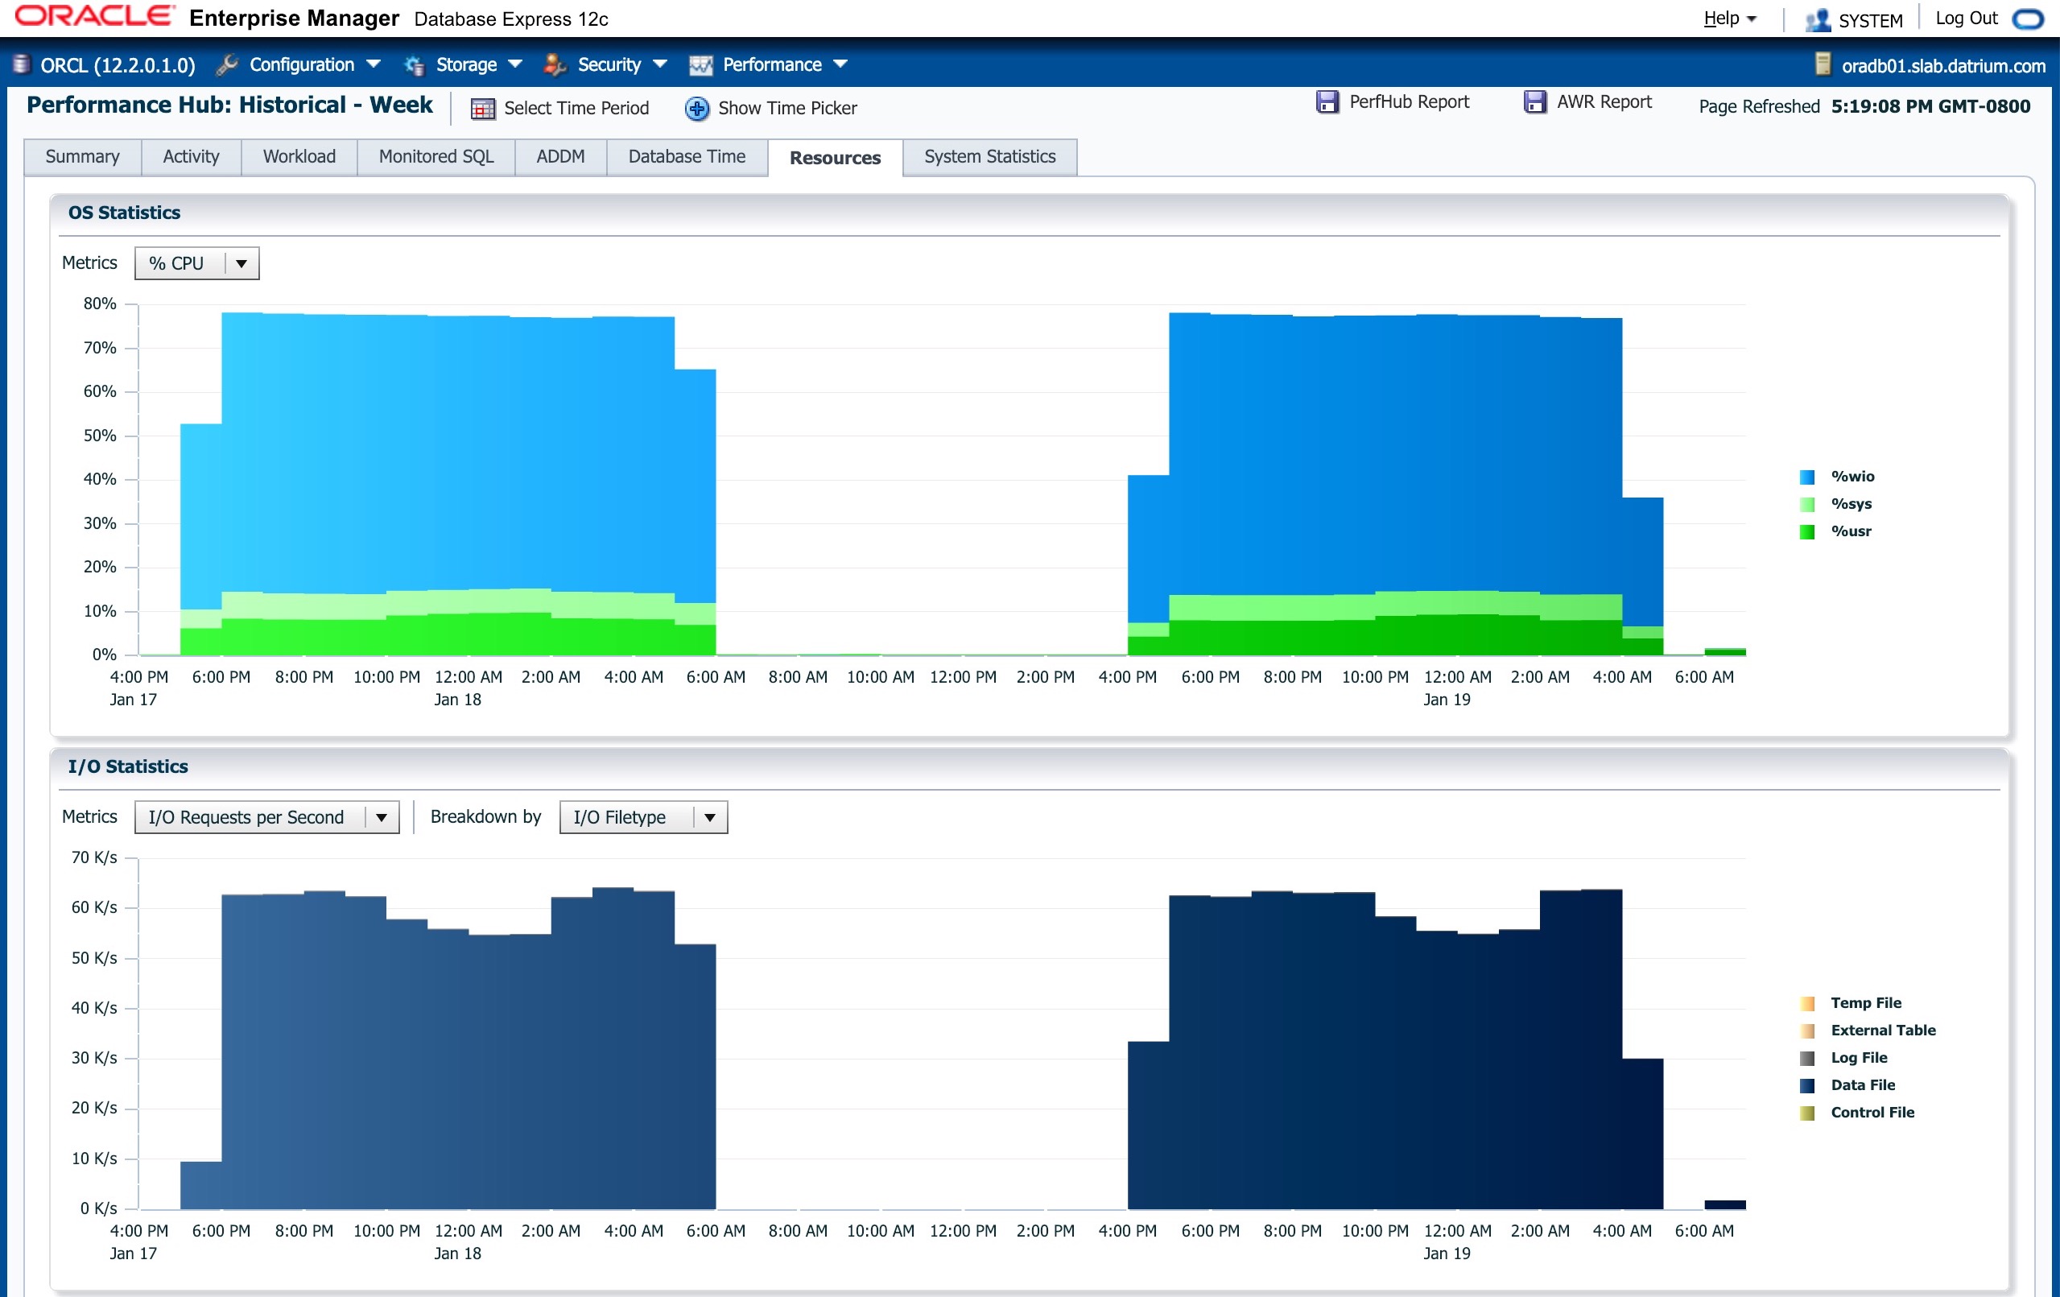Click the Select Time Period calendar icon
Screen dimensions: 2060x1297
[482, 109]
